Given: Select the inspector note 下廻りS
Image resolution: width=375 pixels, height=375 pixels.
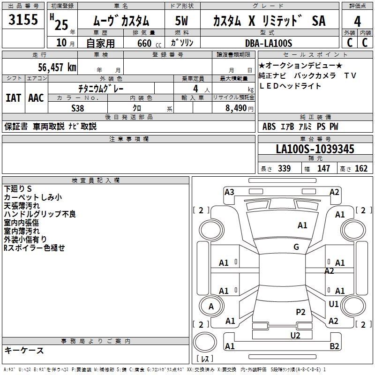Looking at the screenshot, I should 18,189.
